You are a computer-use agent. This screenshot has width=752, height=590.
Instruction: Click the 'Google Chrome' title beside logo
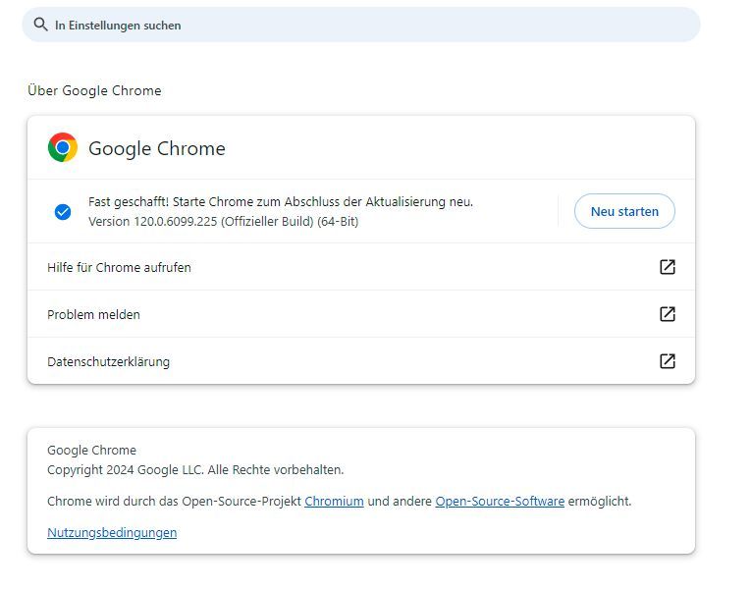(x=157, y=148)
